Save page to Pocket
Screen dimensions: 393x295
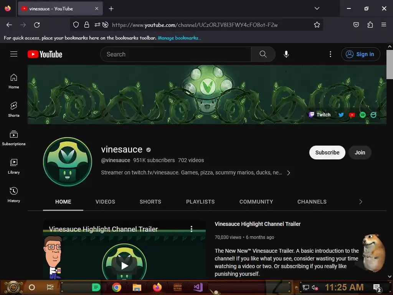tap(356, 25)
